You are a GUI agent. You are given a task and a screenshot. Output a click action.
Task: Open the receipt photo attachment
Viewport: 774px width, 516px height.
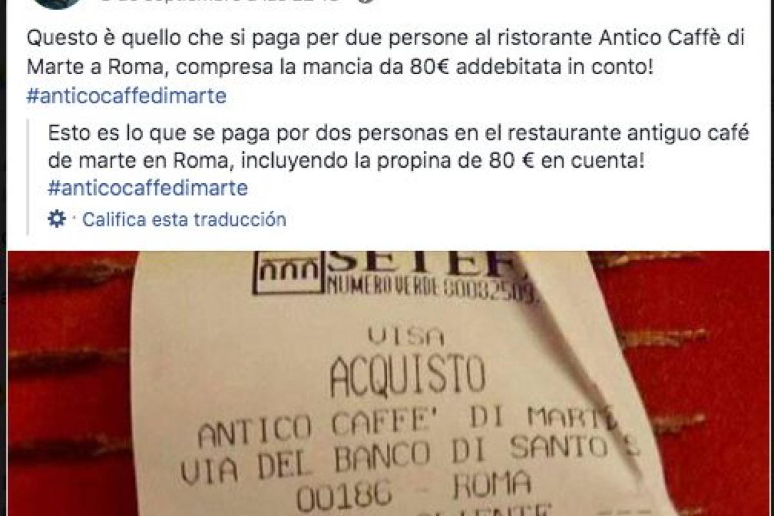(388, 384)
